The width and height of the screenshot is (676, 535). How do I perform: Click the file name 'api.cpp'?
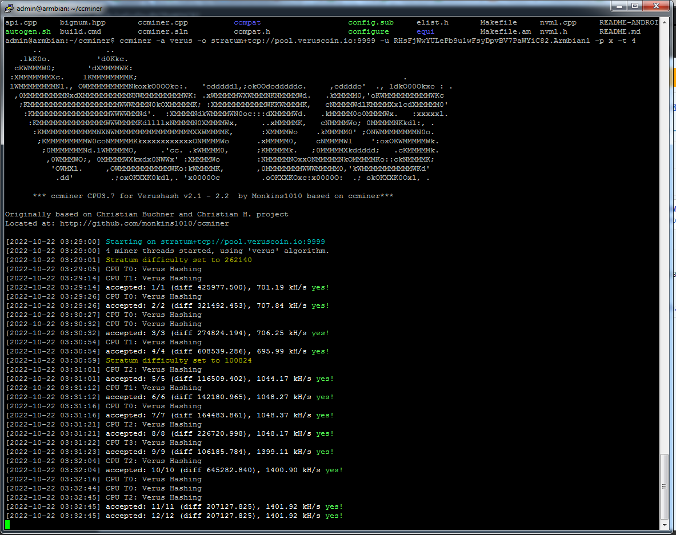pyautogui.click(x=21, y=22)
